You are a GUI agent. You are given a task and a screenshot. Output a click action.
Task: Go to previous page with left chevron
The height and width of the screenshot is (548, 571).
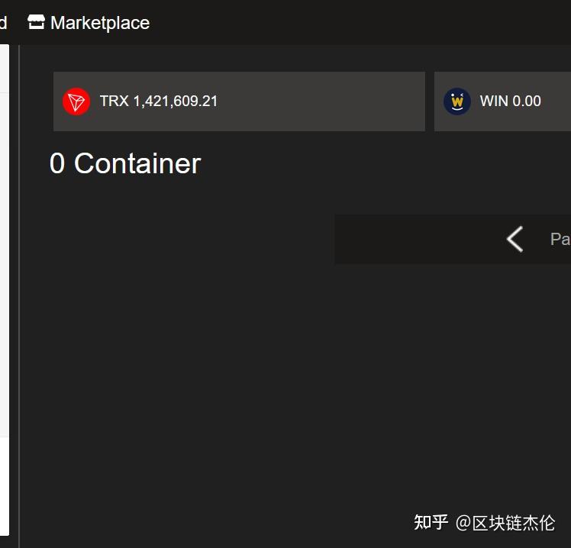515,239
